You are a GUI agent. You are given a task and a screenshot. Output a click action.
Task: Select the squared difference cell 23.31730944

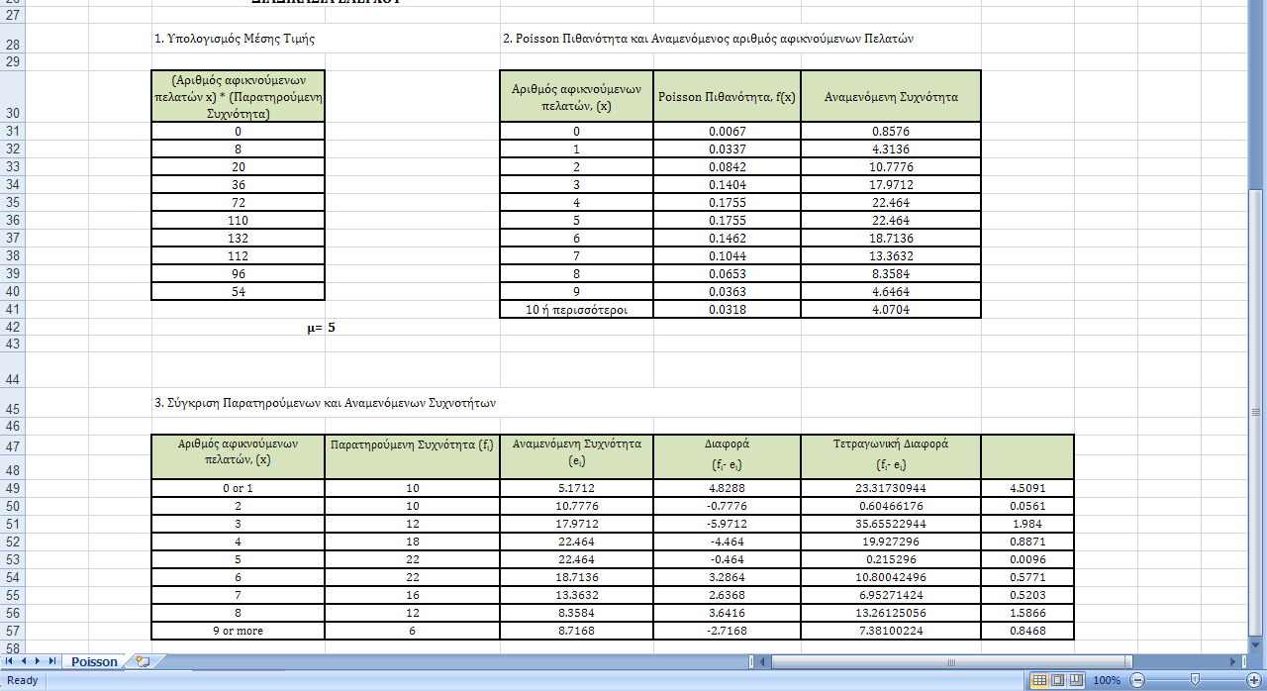click(x=891, y=488)
